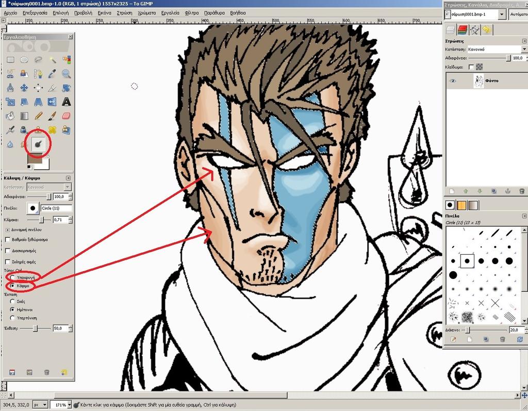528x411 pixels.
Task: Open the Επιλογή menu
Action: coord(61,13)
